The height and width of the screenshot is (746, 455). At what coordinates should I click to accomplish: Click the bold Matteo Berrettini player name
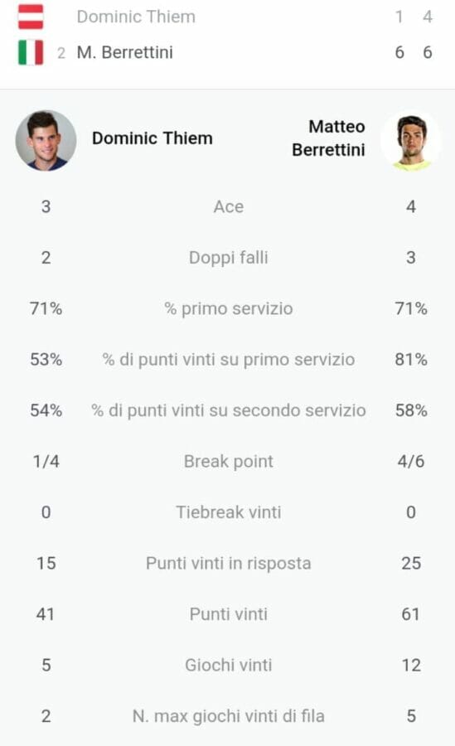point(328,138)
